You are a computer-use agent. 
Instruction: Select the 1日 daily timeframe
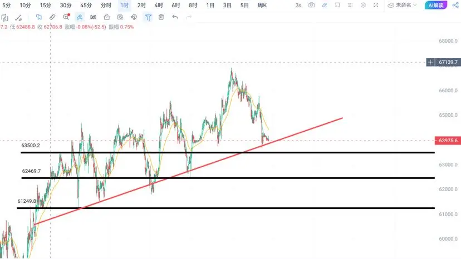click(x=210, y=6)
